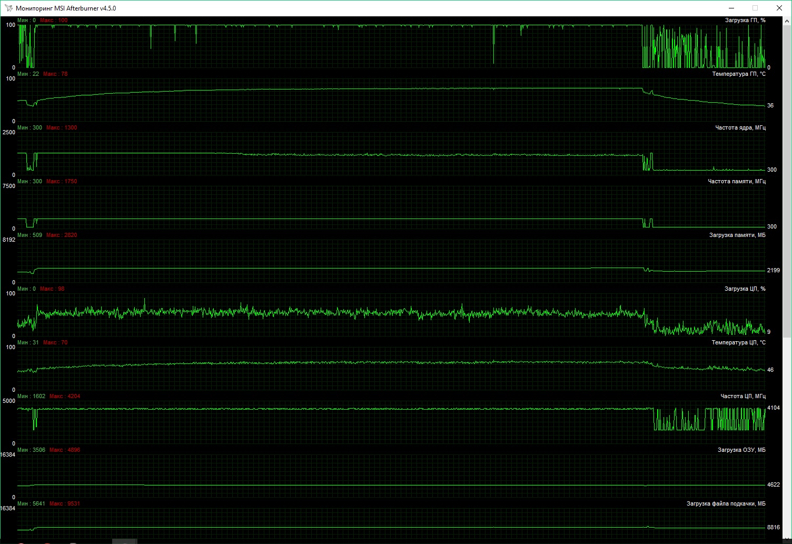This screenshot has width=792, height=544.
Task: Select the 'Частота ядра, МГц' graph title
Action: pyautogui.click(x=740, y=127)
